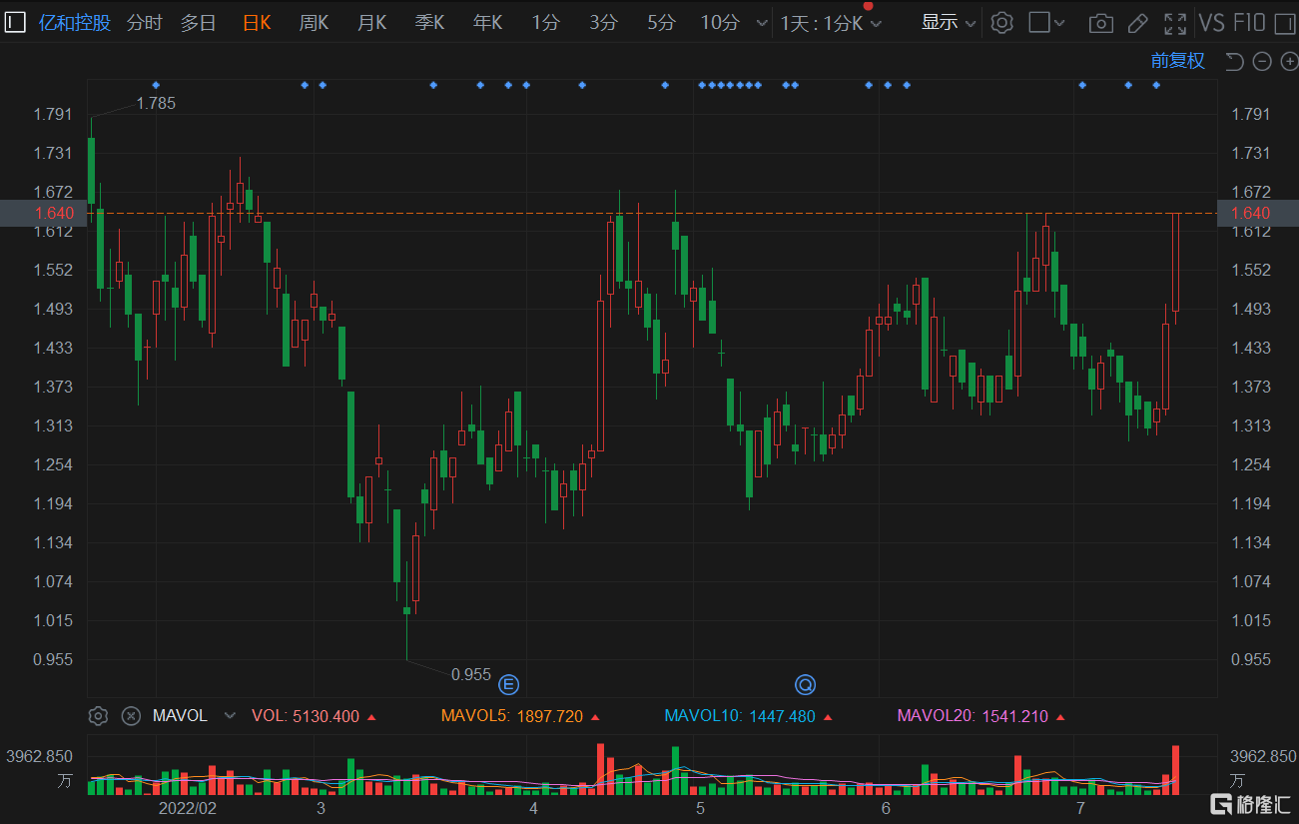Expand more minute intervals dropdown arrow
The image size is (1299, 824).
[x=763, y=24]
